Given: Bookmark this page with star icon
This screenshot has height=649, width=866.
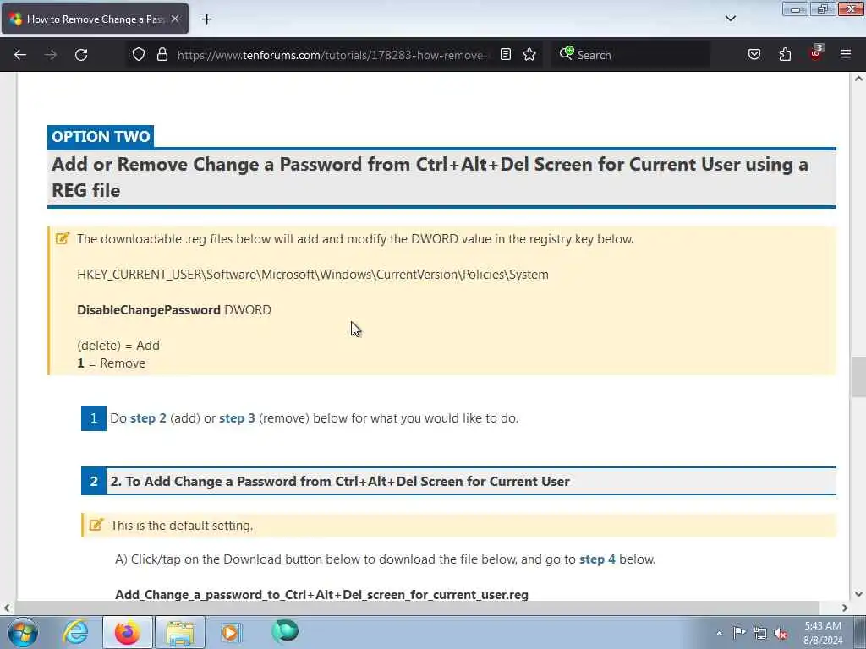Looking at the screenshot, I should click(529, 54).
